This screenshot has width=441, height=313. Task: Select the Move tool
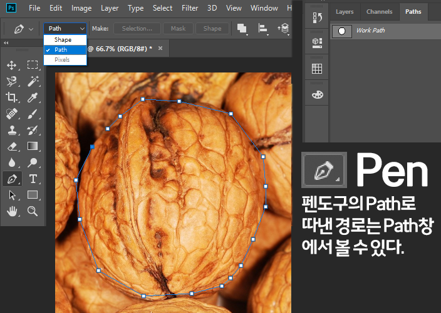coord(11,65)
